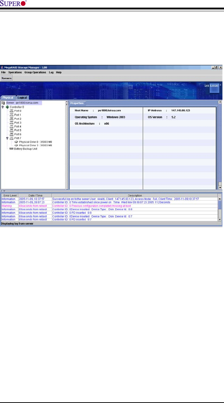Switch to the Physical tab
This screenshot has height=403, width=224.
[8, 97]
